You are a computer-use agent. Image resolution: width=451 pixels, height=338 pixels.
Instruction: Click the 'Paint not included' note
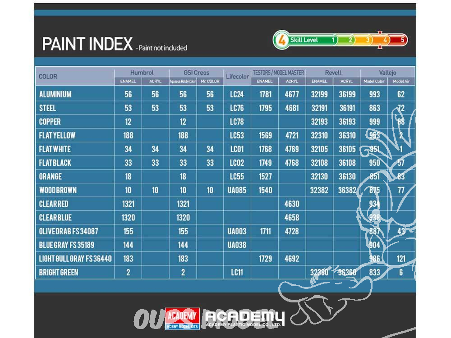[x=162, y=48]
